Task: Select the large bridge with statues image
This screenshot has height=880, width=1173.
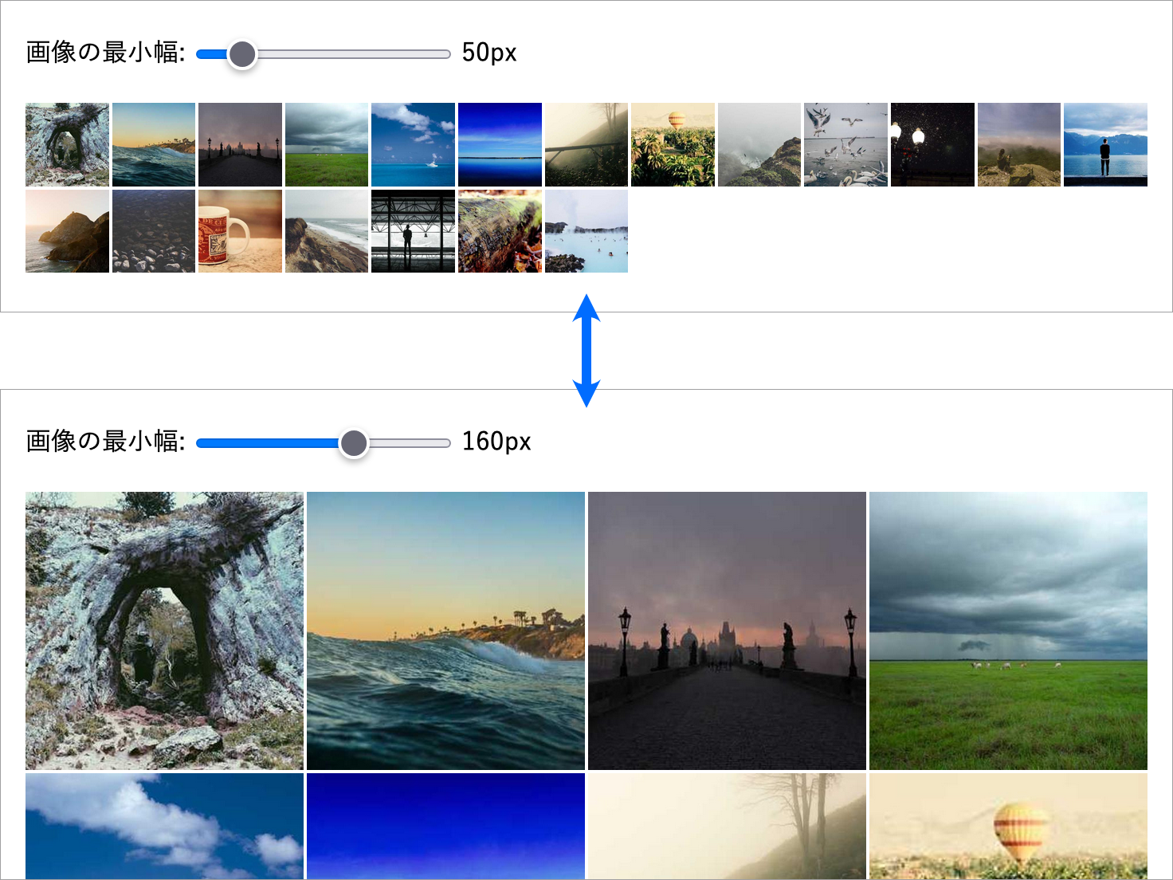Action: pyautogui.click(x=727, y=631)
